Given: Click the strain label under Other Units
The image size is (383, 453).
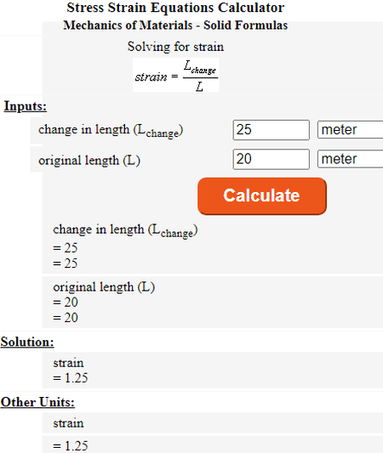Looking at the screenshot, I should pyautogui.click(x=68, y=423).
